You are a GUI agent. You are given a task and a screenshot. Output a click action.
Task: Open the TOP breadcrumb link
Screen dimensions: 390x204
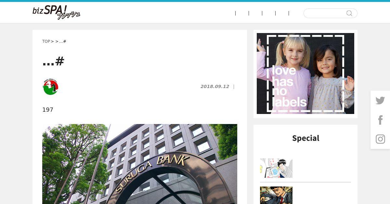46,41
